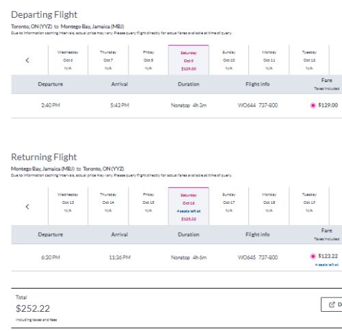Click previous dates arrow for departing flight
342x331 pixels.
[27, 60]
